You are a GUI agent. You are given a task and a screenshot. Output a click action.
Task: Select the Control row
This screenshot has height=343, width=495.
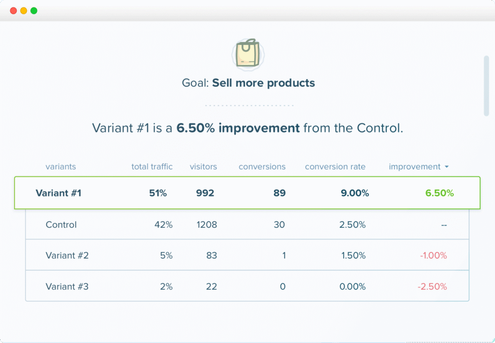pyautogui.click(x=61, y=224)
